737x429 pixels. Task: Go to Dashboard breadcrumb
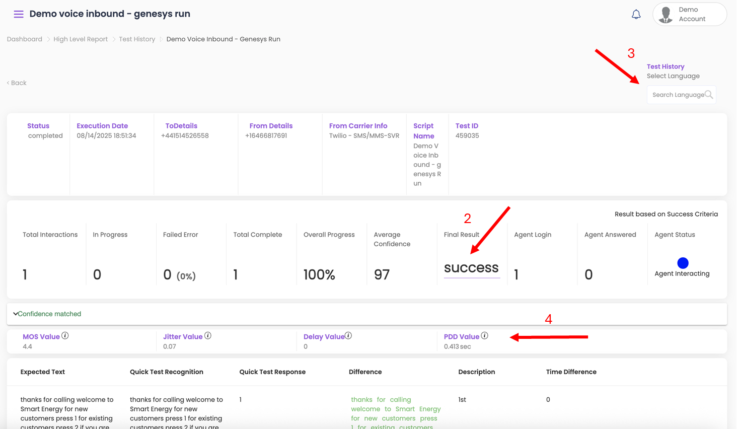click(x=25, y=39)
